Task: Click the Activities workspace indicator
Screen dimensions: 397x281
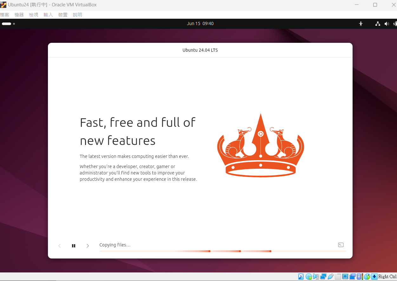Action: (x=8, y=24)
